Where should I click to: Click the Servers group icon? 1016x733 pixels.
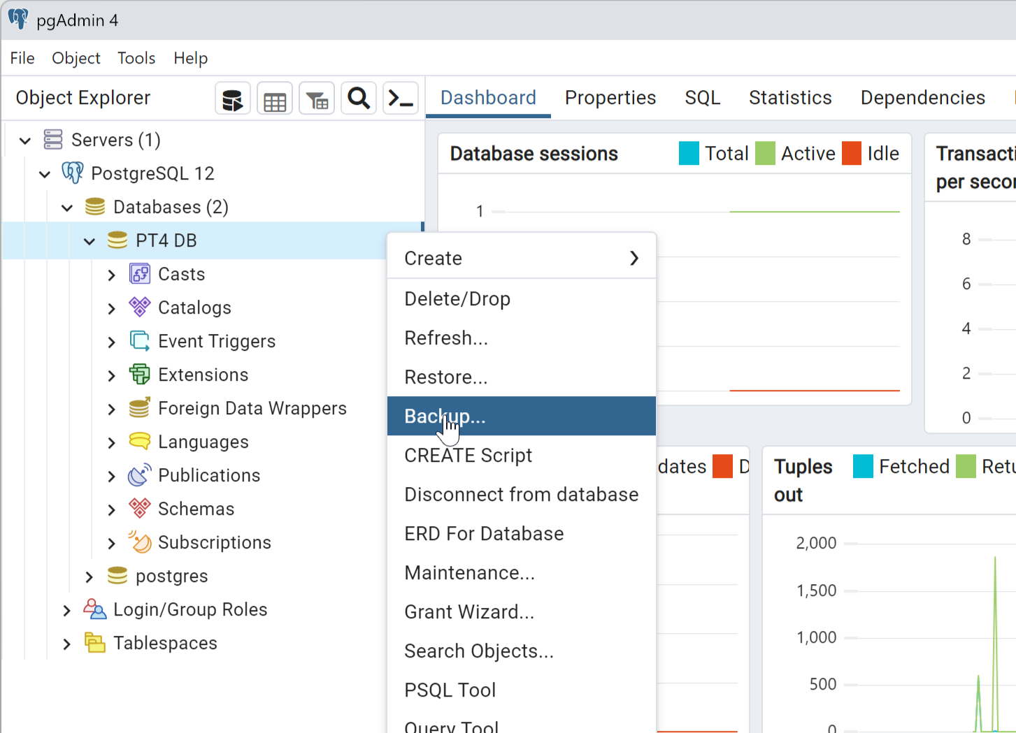(53, 140)
